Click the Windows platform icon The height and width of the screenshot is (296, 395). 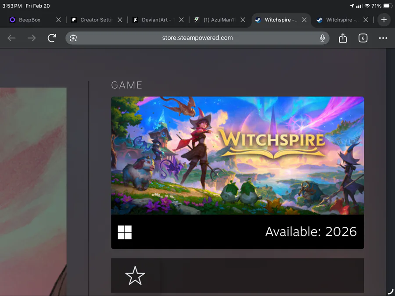(125, 232)
